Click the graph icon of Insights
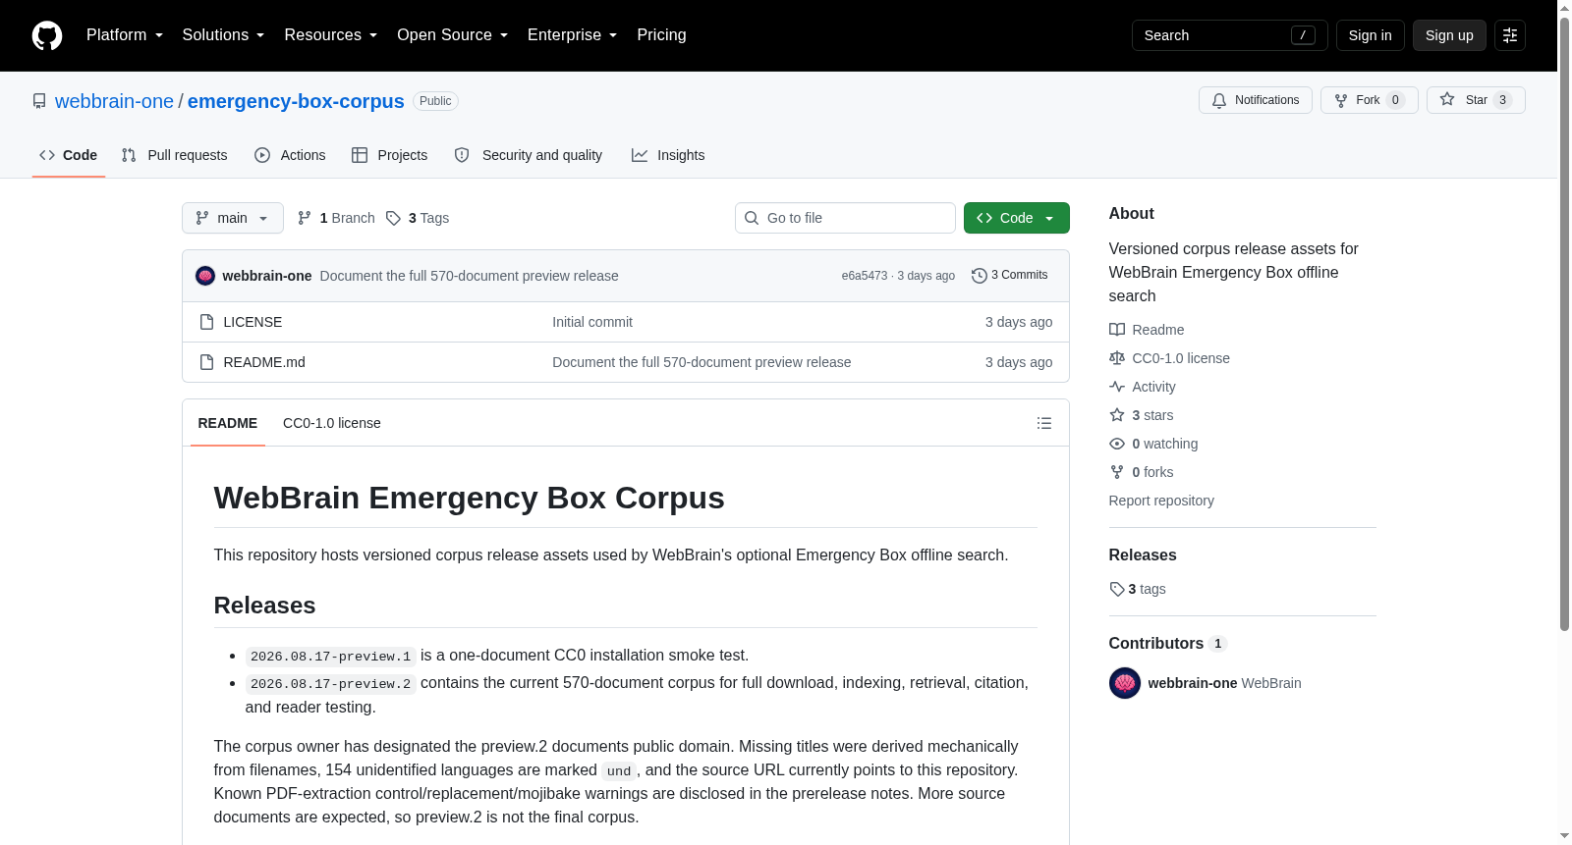The height and width of the screenshot is (845, 1572). 640,155
